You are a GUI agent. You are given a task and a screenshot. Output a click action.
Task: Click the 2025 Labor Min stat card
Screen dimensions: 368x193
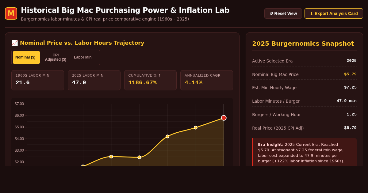94,80
